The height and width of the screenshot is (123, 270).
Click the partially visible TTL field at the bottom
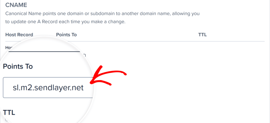coord(8,120)
